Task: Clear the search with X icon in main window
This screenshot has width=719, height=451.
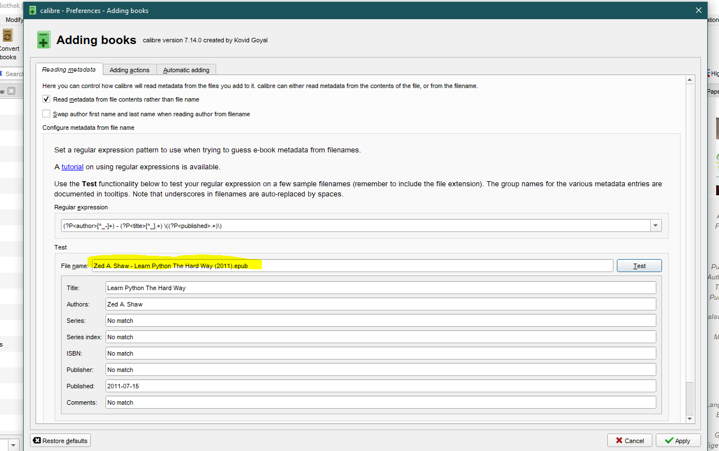Action: [11, 91]
